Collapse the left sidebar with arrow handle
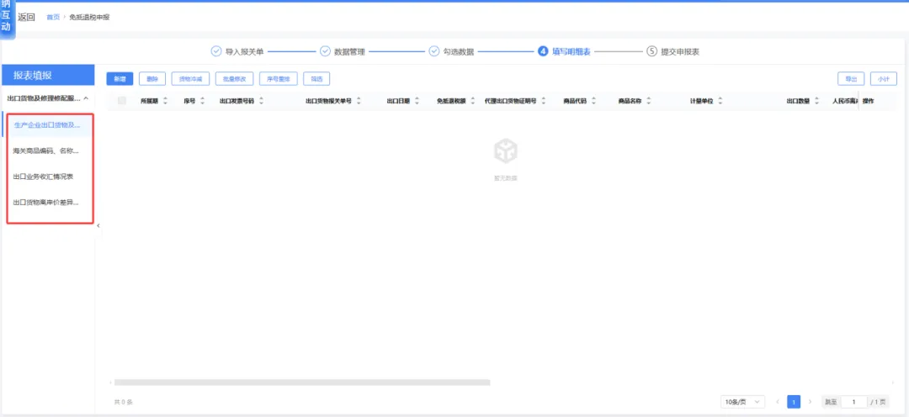Image resolution: width=909 pixels, height=417 pixels. click(x=98, y=225)
